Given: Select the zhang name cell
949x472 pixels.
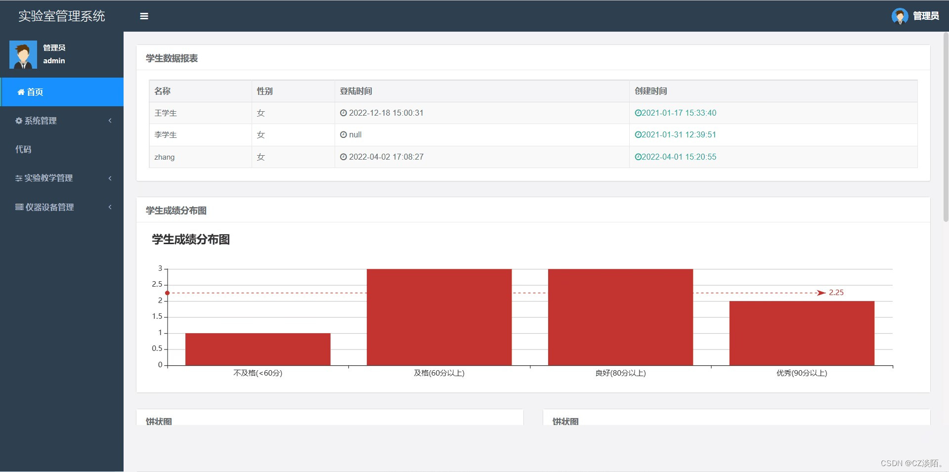Looking at the screenshot, I should 201,157.
